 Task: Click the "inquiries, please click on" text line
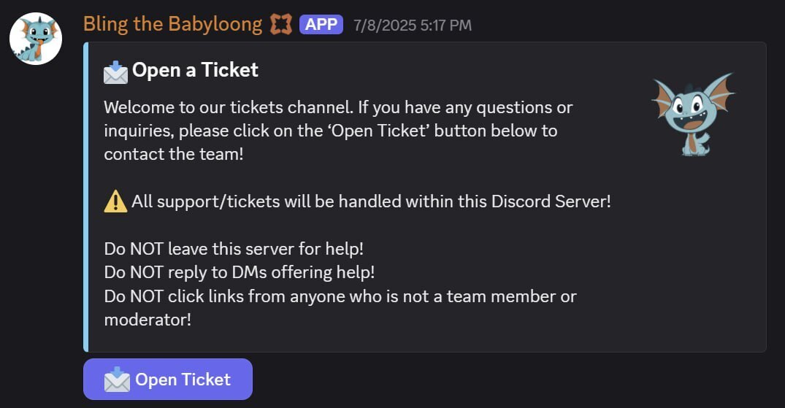[x=330, y=131]
